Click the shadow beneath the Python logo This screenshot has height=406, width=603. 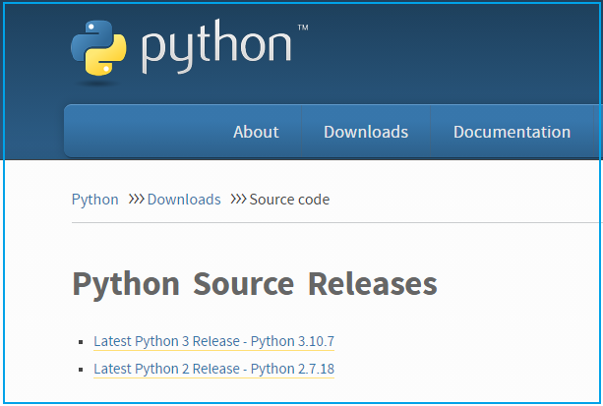97,84
